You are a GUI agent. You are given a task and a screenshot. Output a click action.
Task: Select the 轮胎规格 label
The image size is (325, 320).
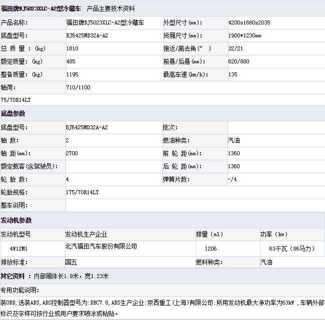point(14,192)
